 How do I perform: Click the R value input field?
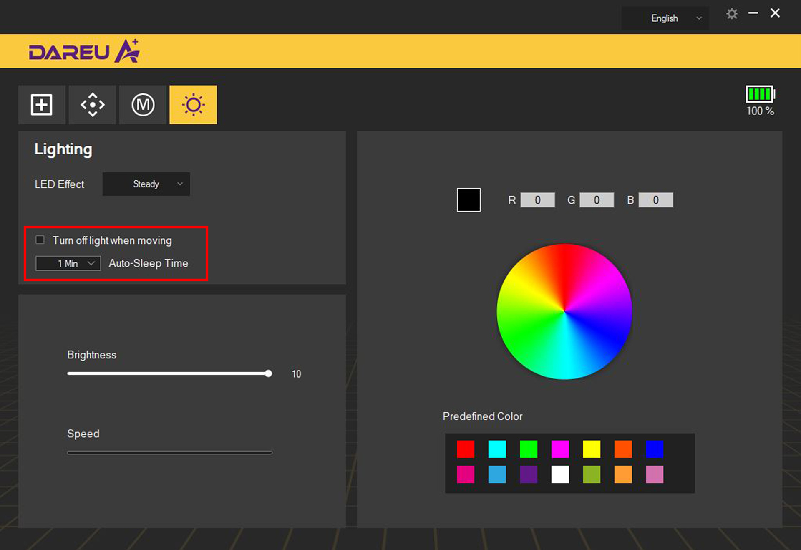coord(537,200)
